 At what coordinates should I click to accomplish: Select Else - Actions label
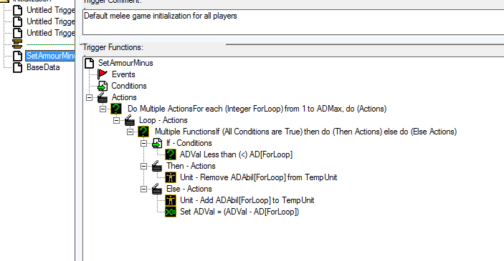pyautogui.click(x=189, y=189)
